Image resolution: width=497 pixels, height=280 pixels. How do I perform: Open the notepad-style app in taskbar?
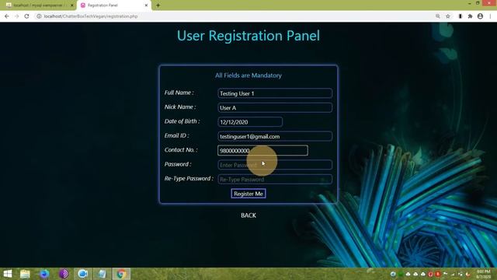coord(102,274)
